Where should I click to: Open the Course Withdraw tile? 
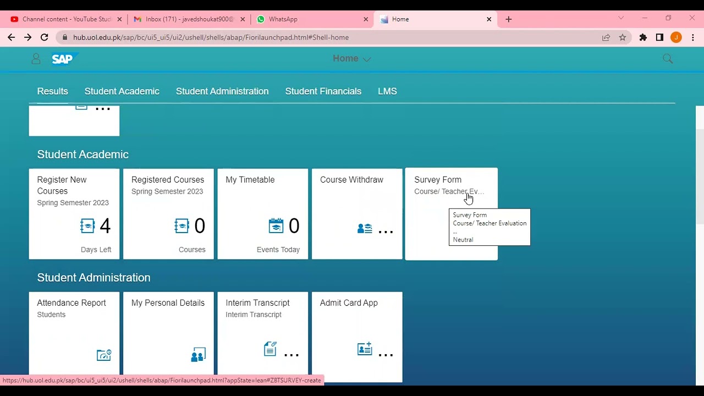357,214
